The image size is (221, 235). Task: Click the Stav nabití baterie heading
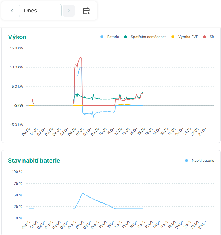pos(34,161)
